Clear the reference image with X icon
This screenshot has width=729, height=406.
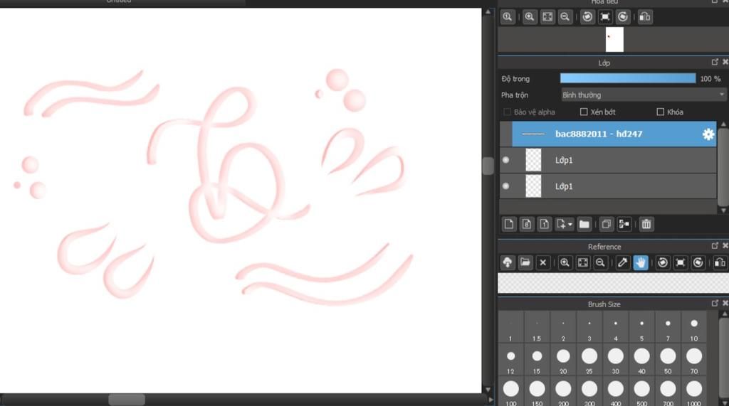(542, 262)
